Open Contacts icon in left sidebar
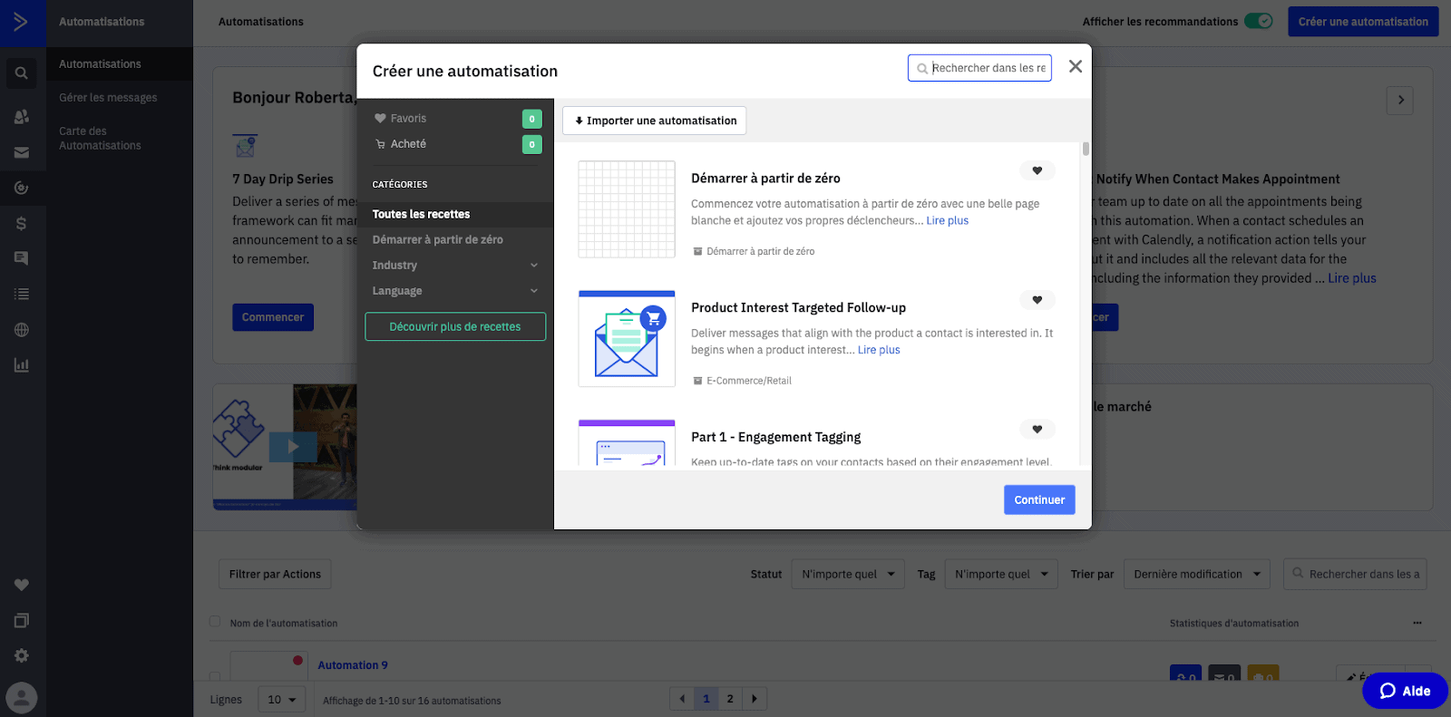This screenshot has height=717, width=1451. pyautogui.click(x=21, y=117)
